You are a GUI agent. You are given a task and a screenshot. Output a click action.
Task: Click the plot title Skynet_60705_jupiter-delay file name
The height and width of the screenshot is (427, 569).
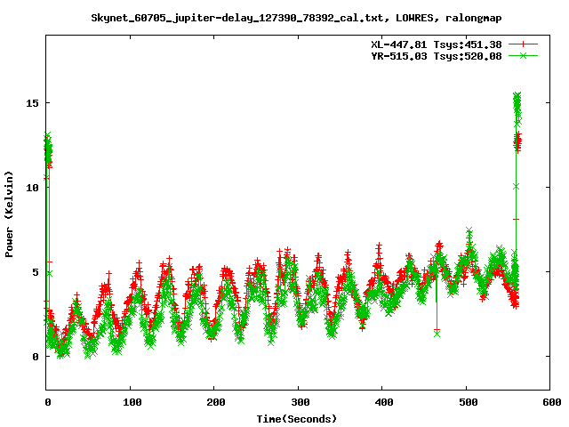(x=296, y=18)
